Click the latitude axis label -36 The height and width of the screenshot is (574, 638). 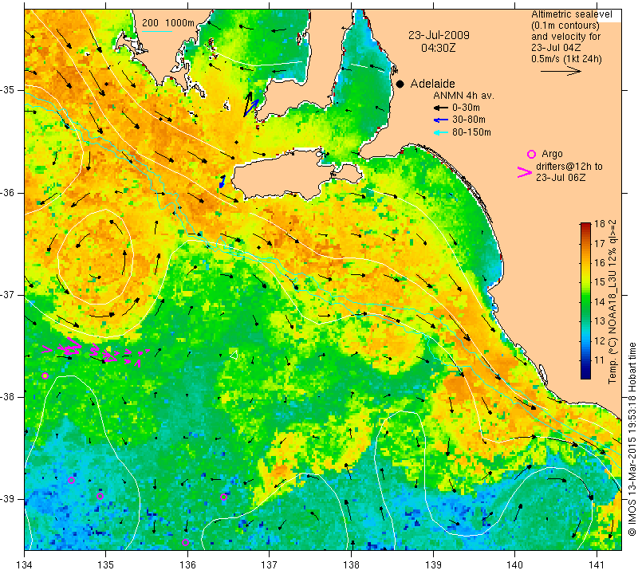click(x=7, y=192)
